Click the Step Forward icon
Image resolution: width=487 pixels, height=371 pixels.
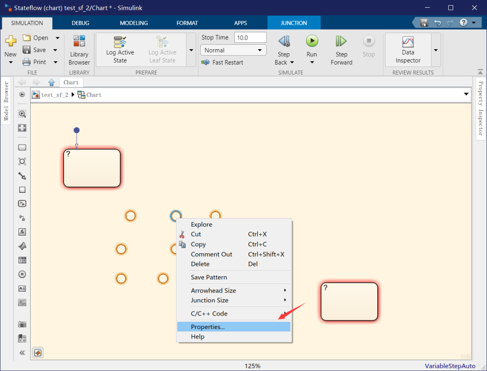[341, 42]
